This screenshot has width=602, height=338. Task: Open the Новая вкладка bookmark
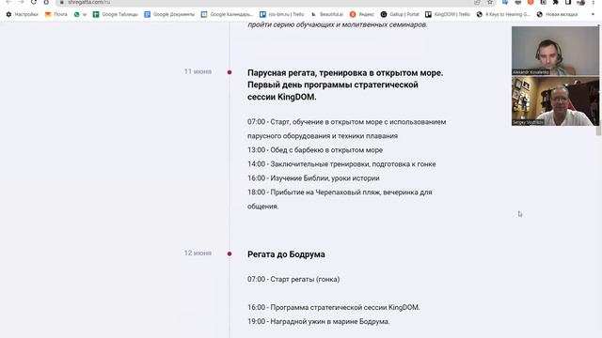point(557,14)
